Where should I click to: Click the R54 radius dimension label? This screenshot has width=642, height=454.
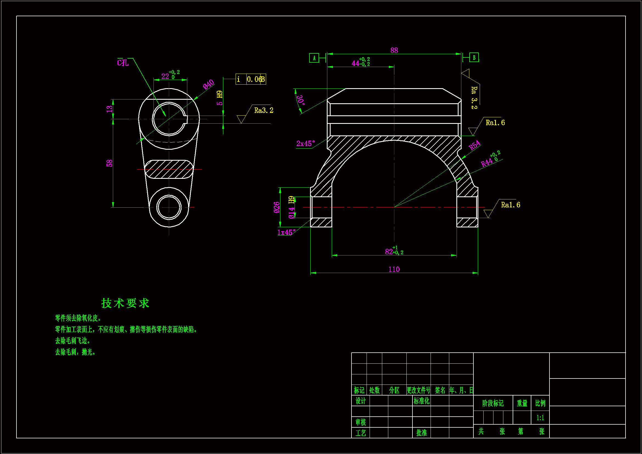474,146
